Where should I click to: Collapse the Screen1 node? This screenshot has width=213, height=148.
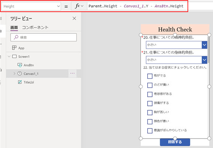click(x=9, y=56)
